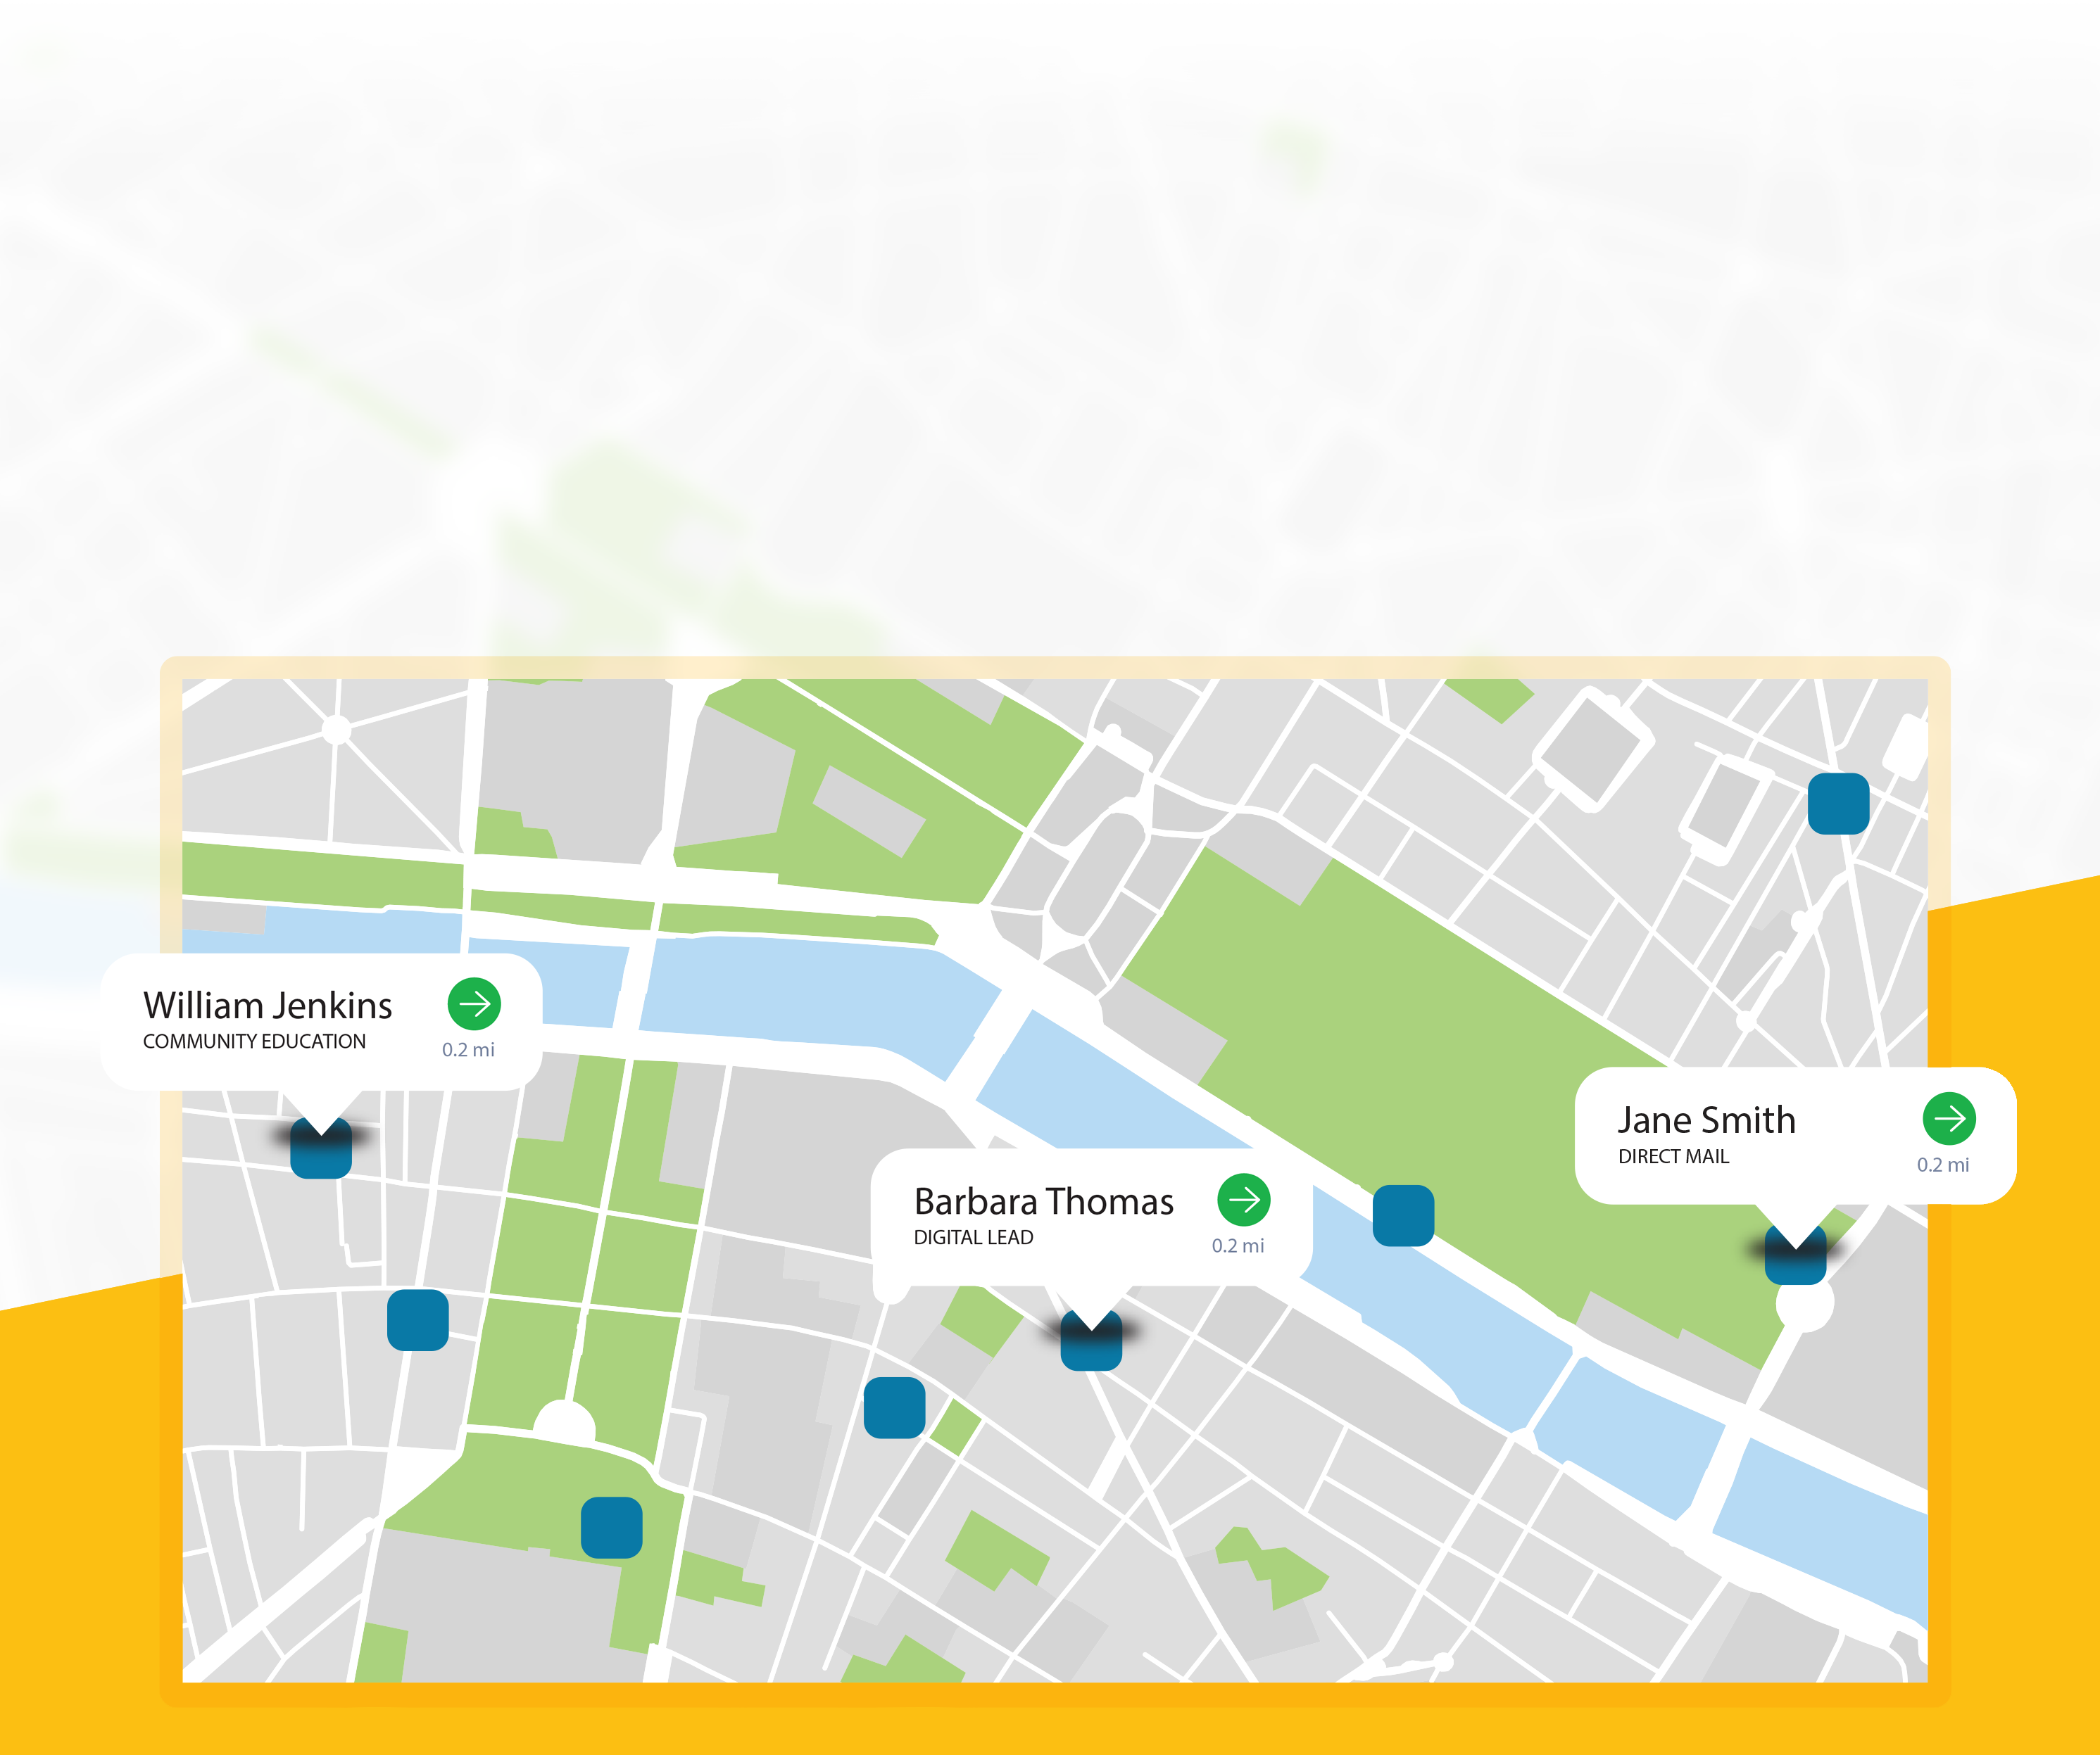Viewport: 2100px width, 1755px height.
Task: Open Jane Smith name
Action: (1707, 1120)
